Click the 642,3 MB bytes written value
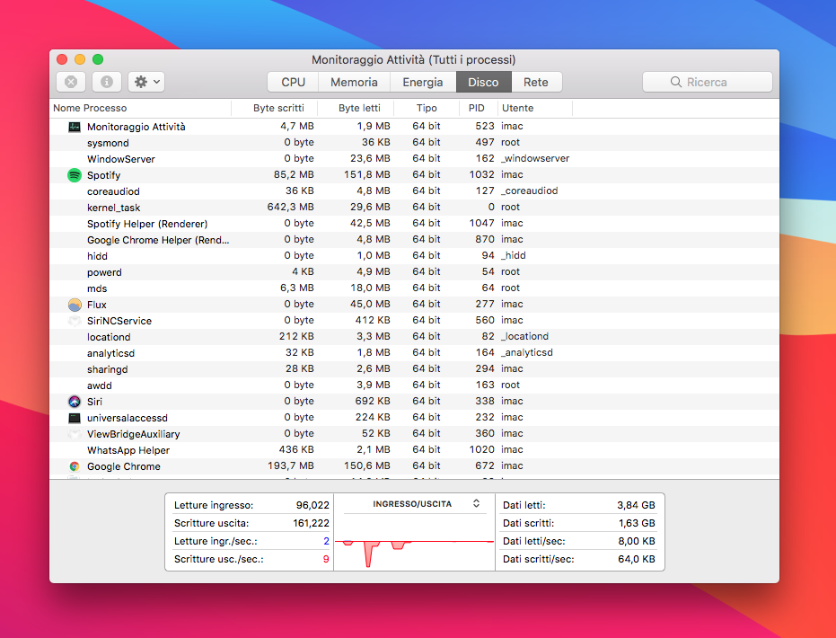Screen dimensions: 836x638 291,207
